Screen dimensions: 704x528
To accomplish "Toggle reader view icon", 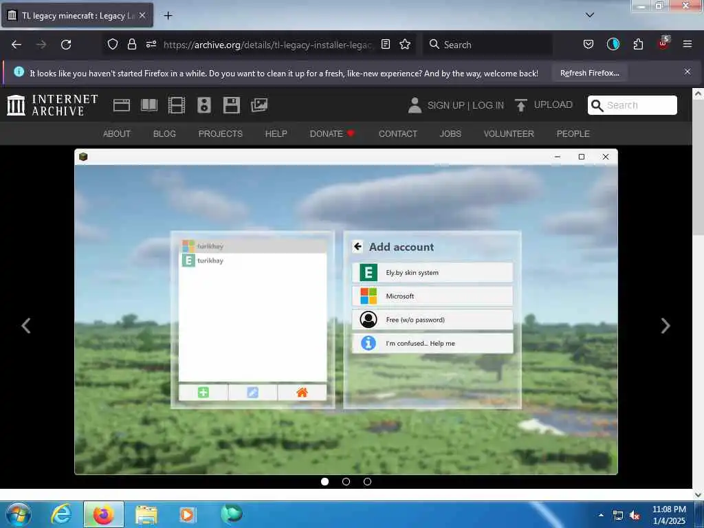I will [385, 44].
